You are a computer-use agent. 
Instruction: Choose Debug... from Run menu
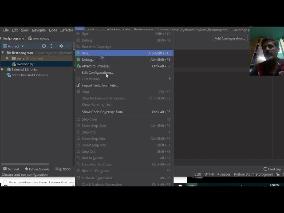coord(124,59)
